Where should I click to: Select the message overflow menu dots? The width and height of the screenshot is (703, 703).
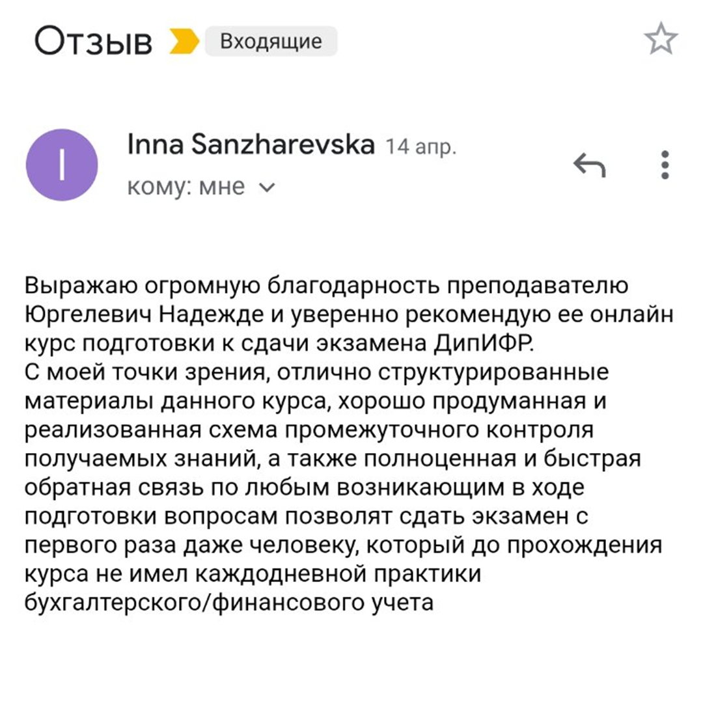pos(663,165)
